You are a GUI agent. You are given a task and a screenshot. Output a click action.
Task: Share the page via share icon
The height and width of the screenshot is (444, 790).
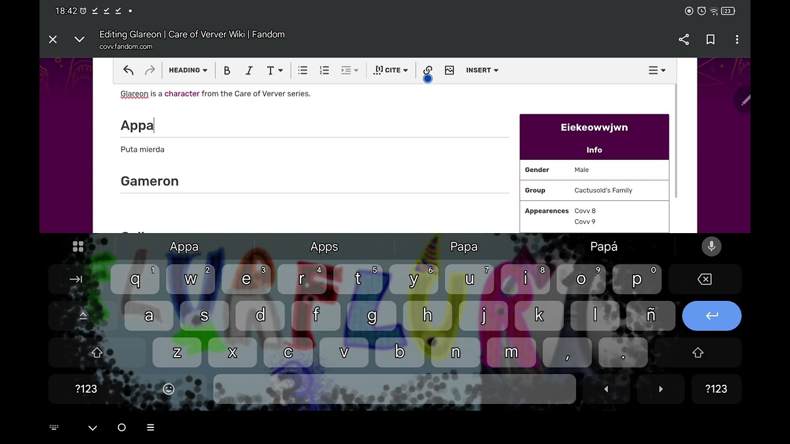click(x=684, y=39)
